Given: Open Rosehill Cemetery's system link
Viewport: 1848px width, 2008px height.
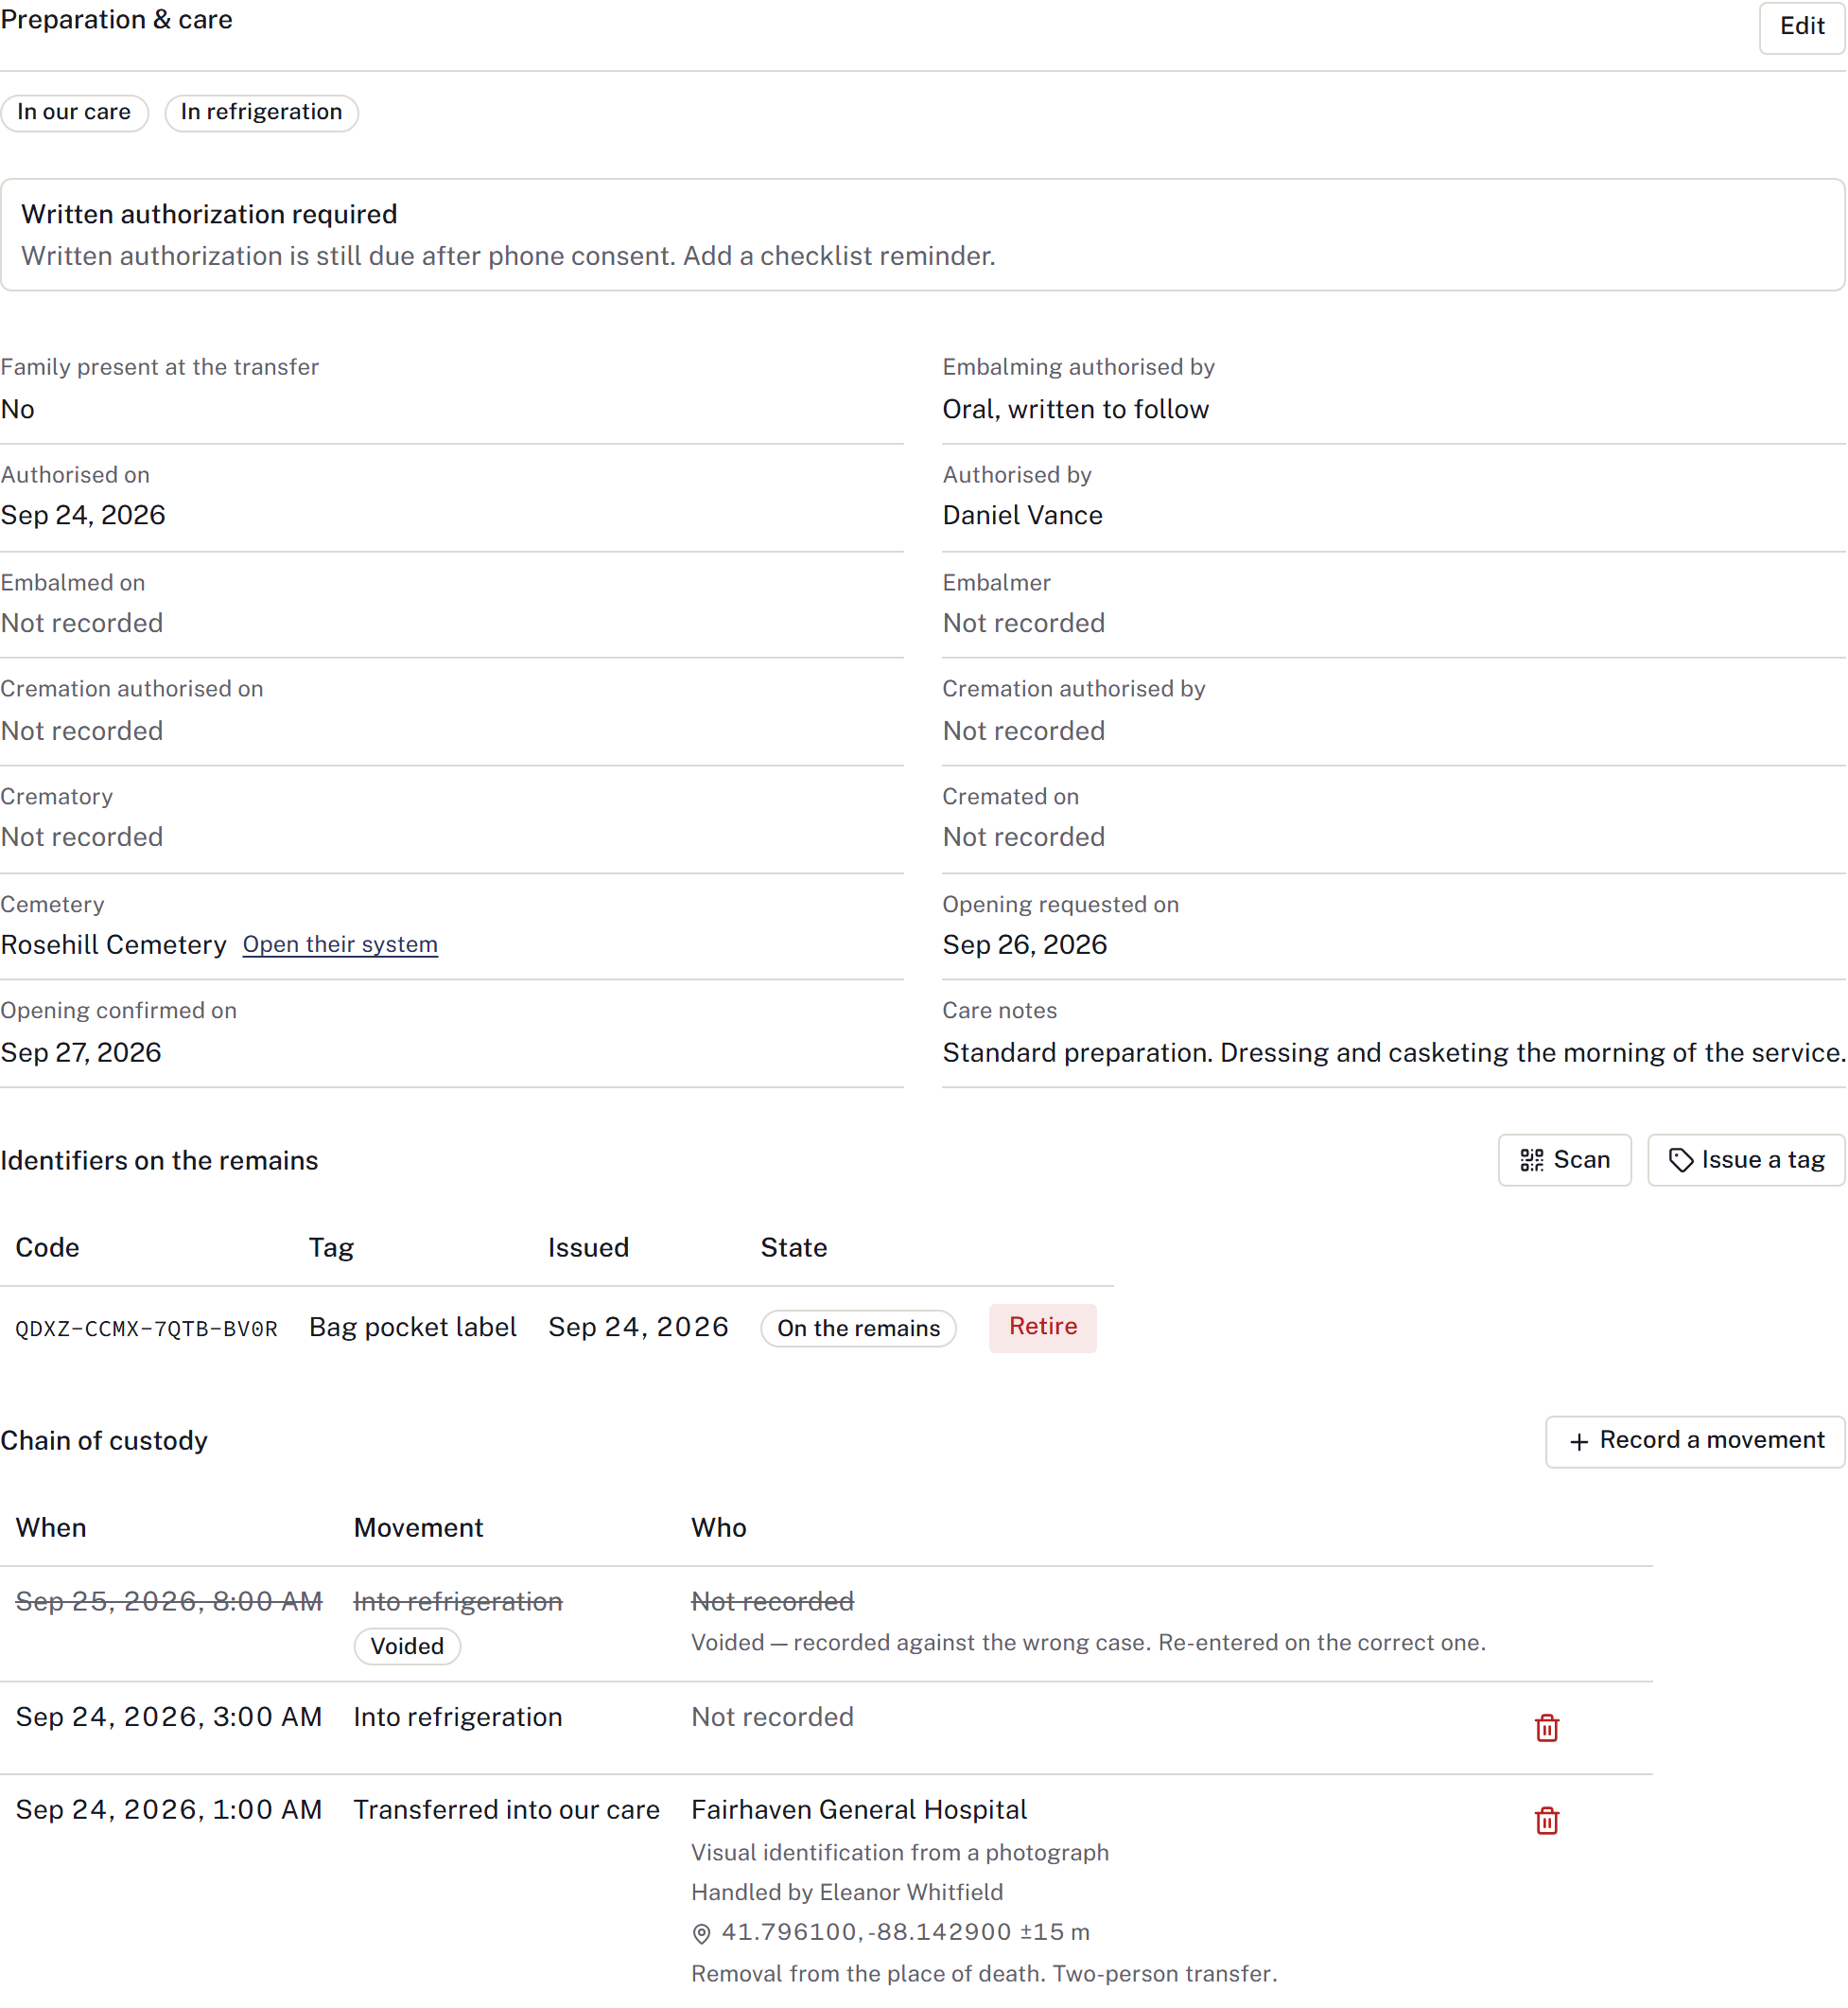Looking at the screenshot, I should point(340,944).
